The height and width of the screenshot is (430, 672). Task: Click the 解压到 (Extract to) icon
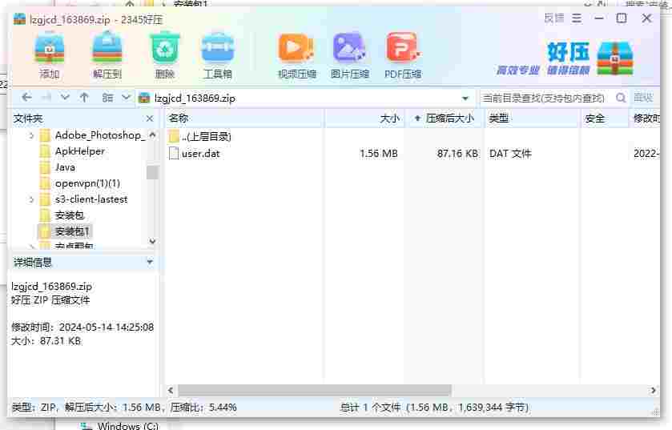pos(107,56)
